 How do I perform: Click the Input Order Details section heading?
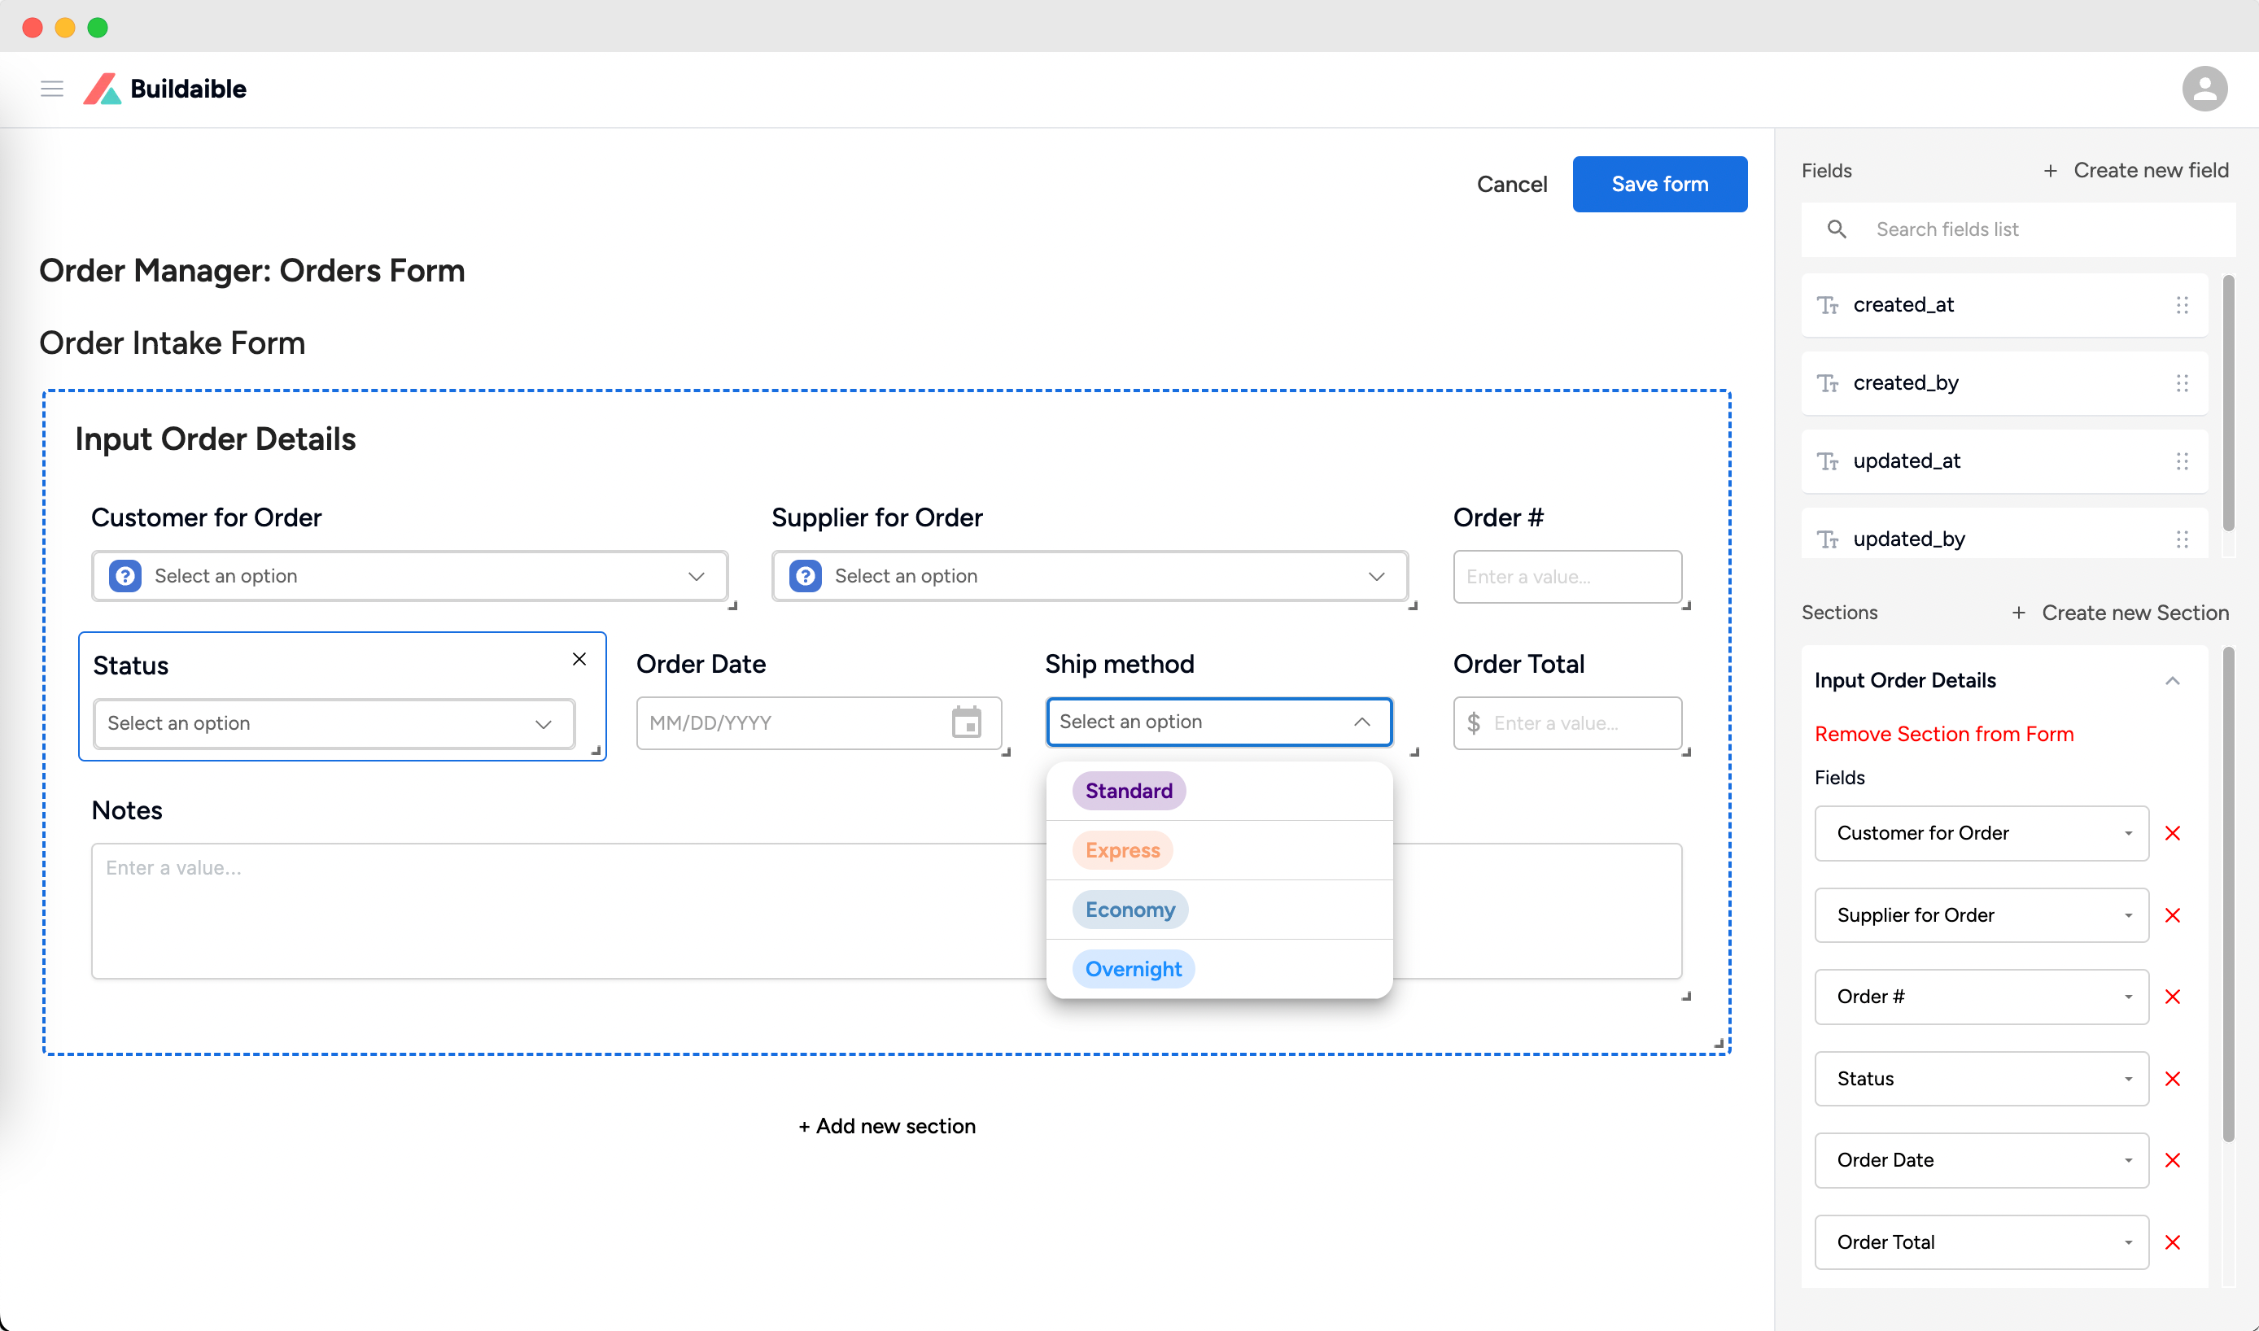click(216, 439)
